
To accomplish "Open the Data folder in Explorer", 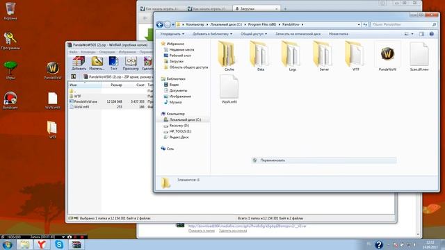I will click(260, 56).
